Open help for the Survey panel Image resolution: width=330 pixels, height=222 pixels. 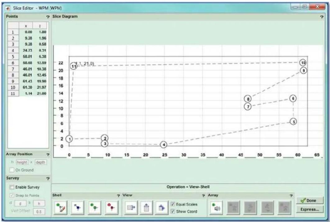click(x=48, y=179)
